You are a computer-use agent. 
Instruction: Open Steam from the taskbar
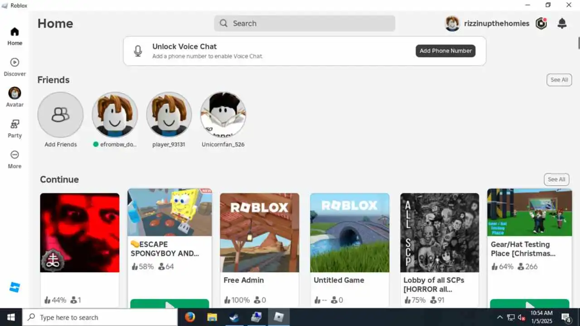coord(234,317)
